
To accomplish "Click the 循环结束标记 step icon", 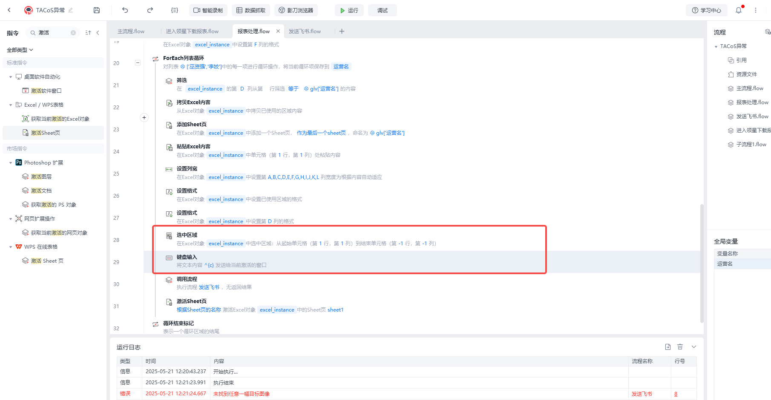I will point(155,324).
